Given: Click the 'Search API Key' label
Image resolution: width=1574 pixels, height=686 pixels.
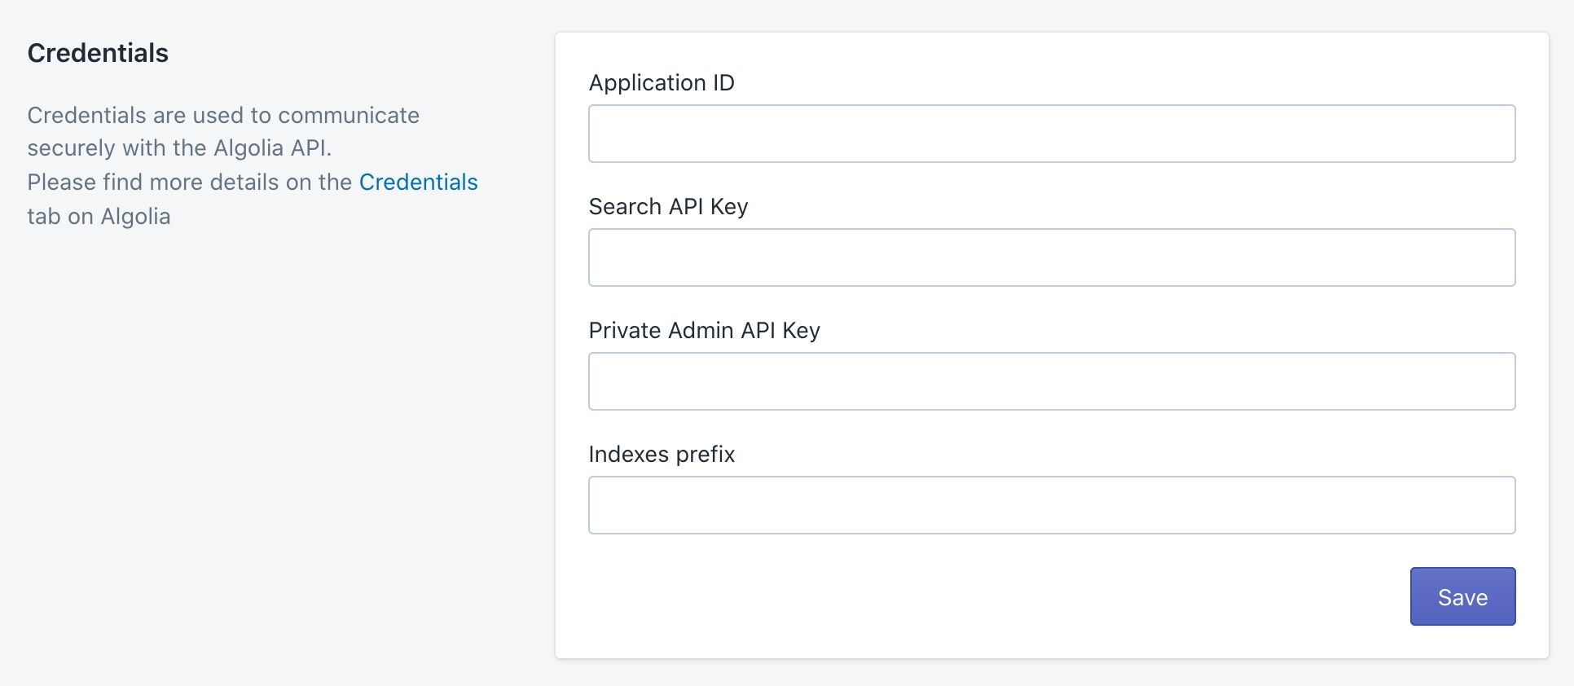Looking at the screenshot, I should [x=668, y=207].
